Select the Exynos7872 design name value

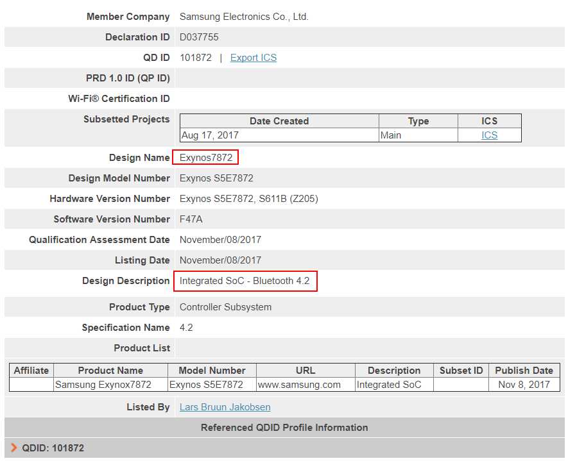tap(205, 158)
